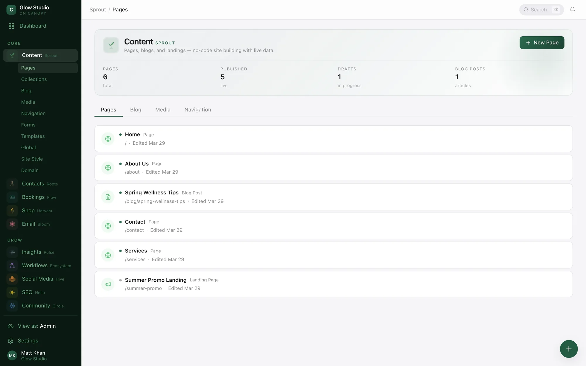Open the Spring Wellness Tips title
The image size is (586, 366).
(x=152, y=193)
